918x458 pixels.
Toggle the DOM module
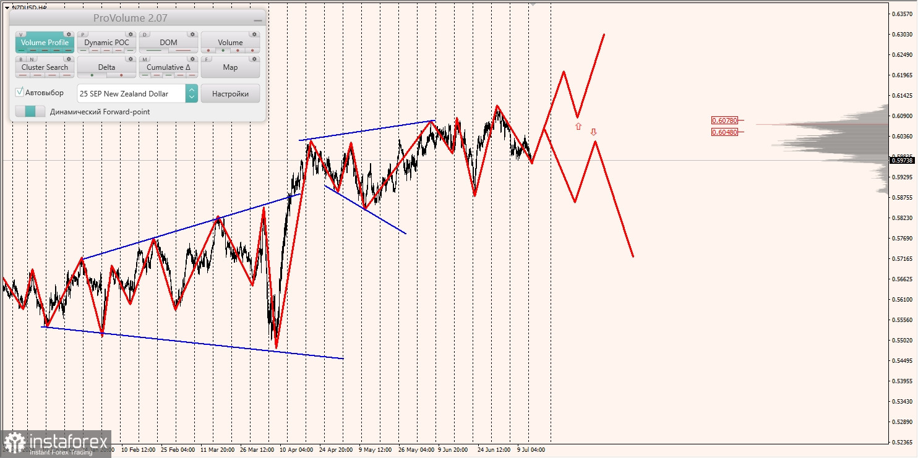coord(168,43)
